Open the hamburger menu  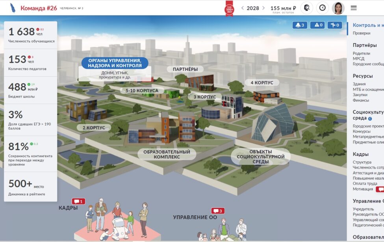coord(354,8)
